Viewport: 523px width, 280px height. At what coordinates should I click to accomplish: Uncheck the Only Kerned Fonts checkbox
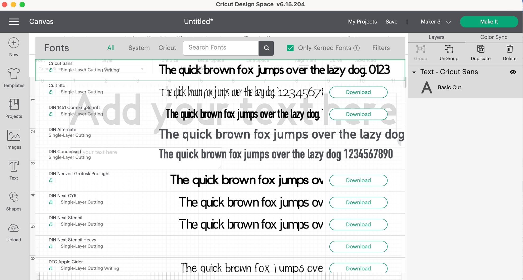pyautogui.click(x=290, y=48)
